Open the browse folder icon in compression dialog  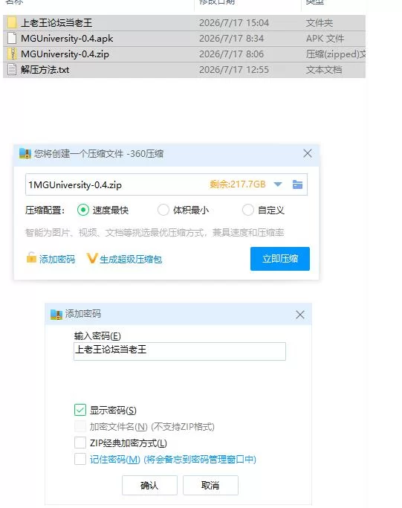click(x=297, y=184)
